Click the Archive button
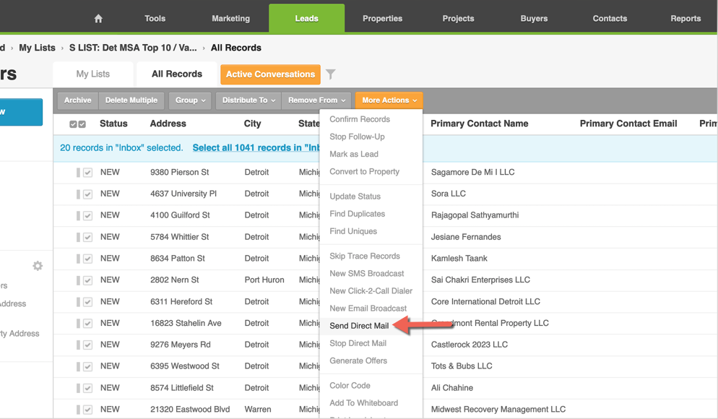 [x=77, y=100]
